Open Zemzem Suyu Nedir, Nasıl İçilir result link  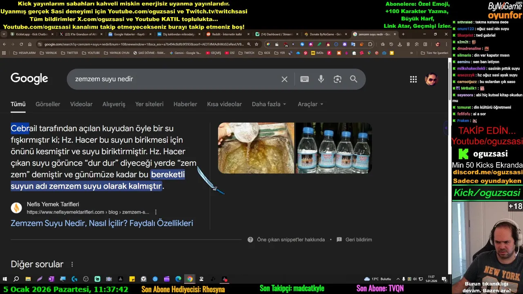click(x=102, y=223)
